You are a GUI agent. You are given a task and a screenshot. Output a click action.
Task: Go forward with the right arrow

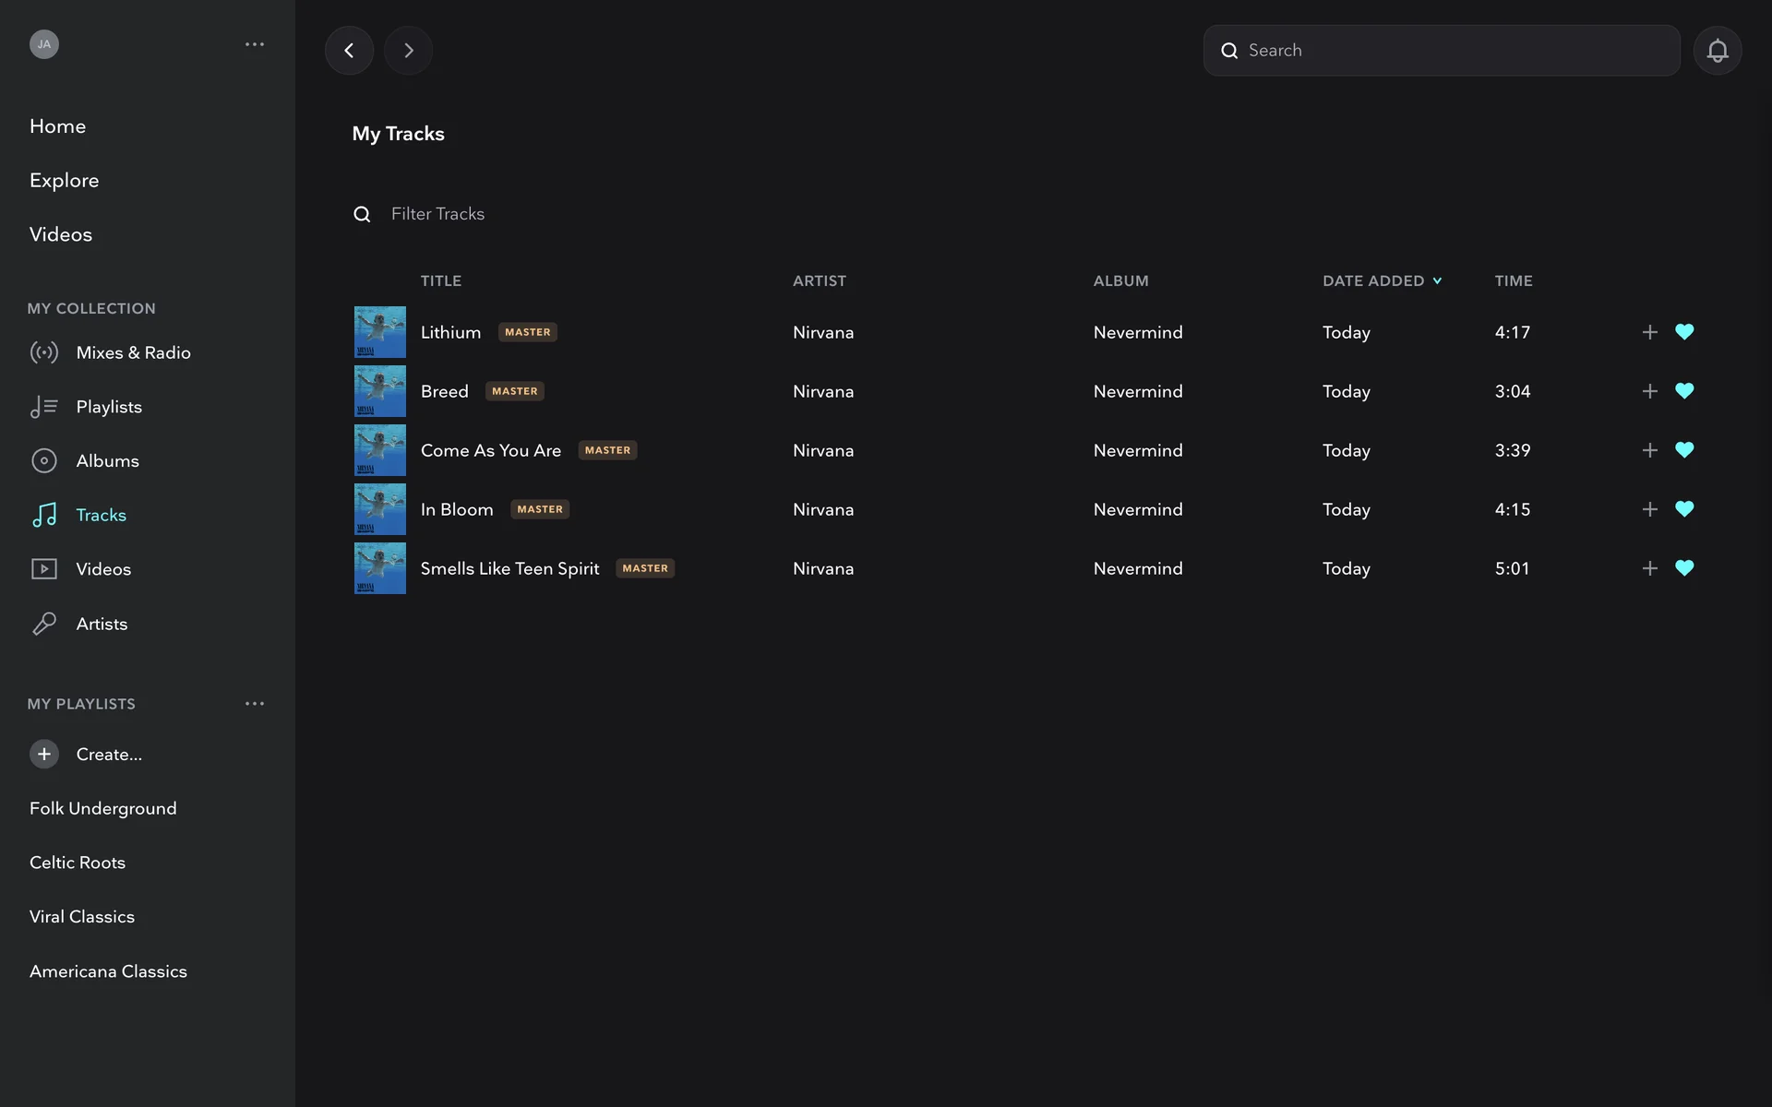coord(408,51)
